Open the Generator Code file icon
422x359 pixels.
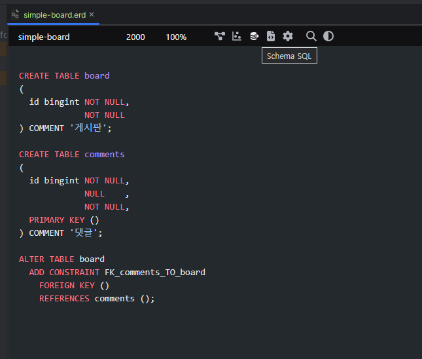coord(271,36)
